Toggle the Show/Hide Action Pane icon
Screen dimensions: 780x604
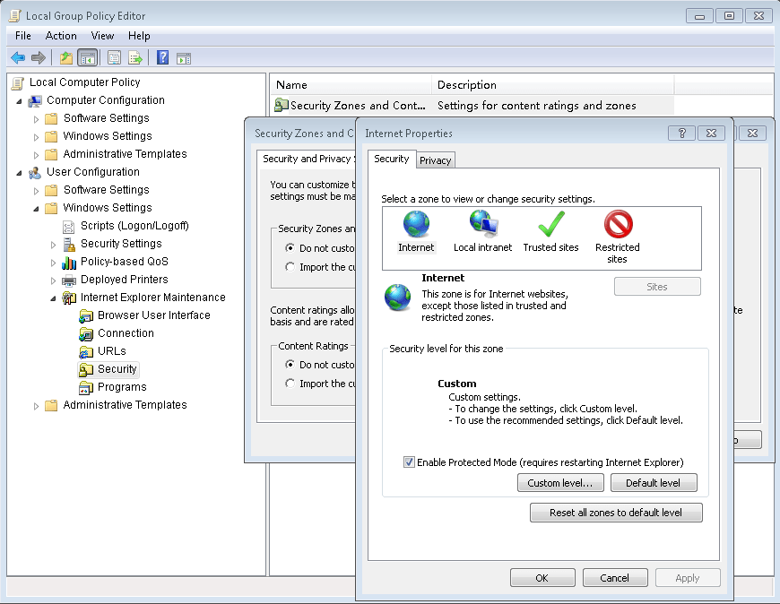tap(184, 58)
